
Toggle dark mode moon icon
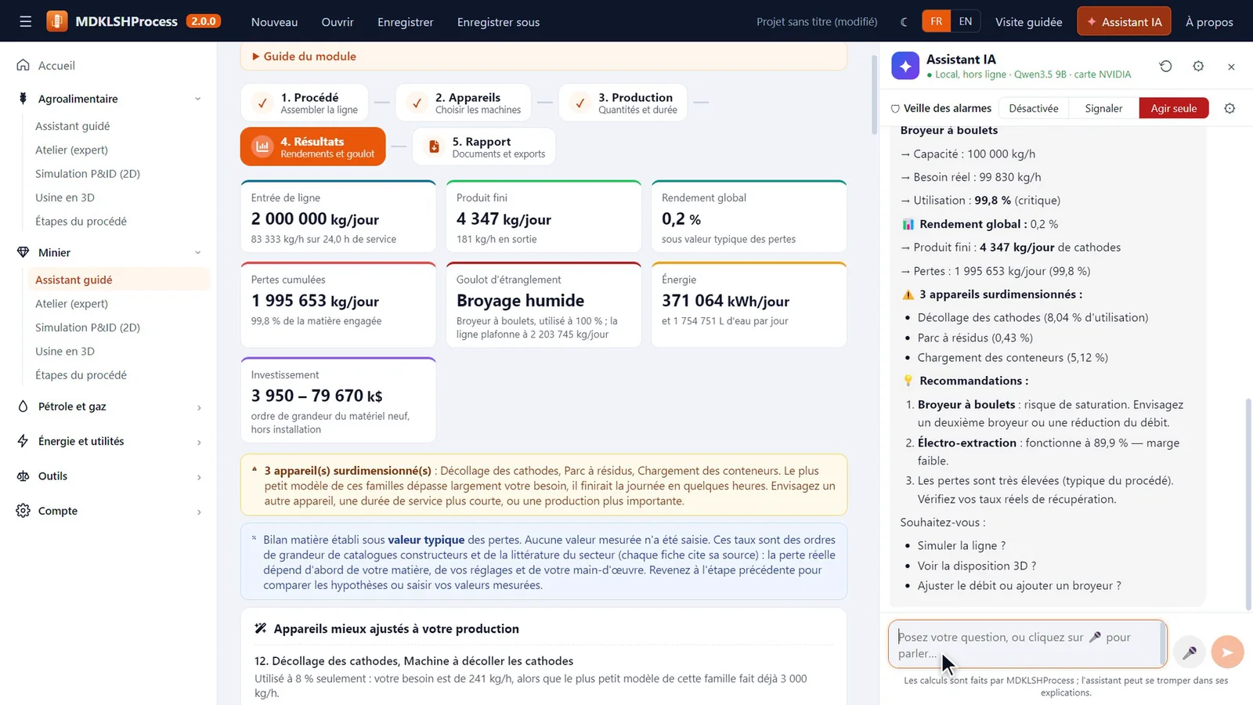905,22
